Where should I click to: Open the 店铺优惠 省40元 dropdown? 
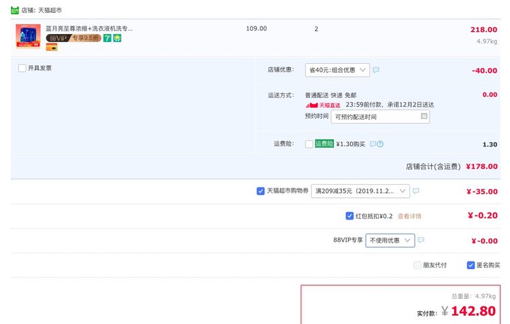point(337,70)
